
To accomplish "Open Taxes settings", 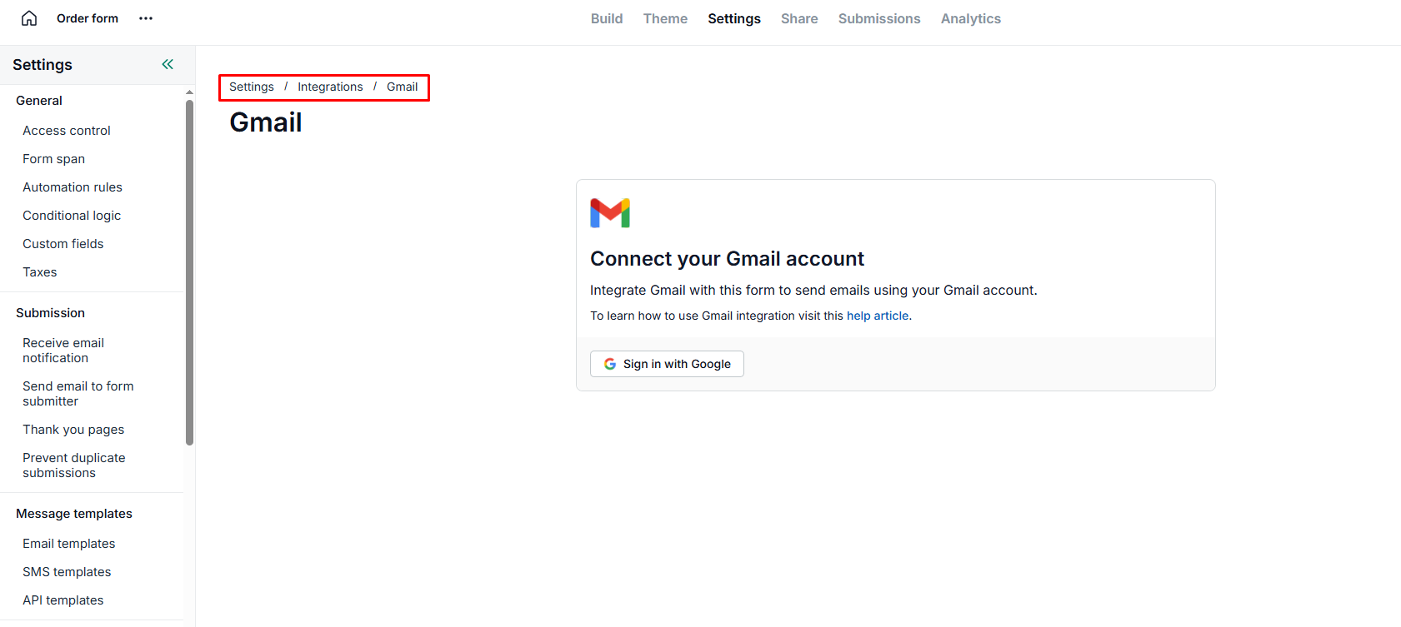I will (x=40, y=272).
